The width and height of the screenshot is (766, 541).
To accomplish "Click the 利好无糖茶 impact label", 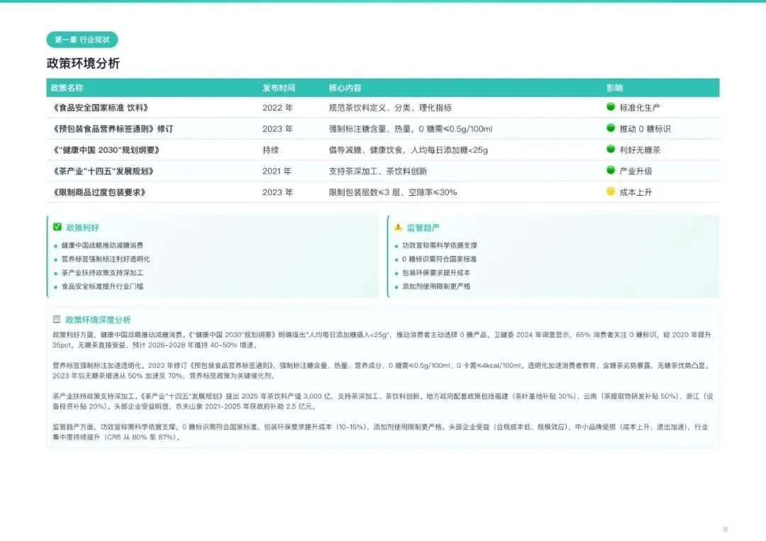I will point(640,150).
